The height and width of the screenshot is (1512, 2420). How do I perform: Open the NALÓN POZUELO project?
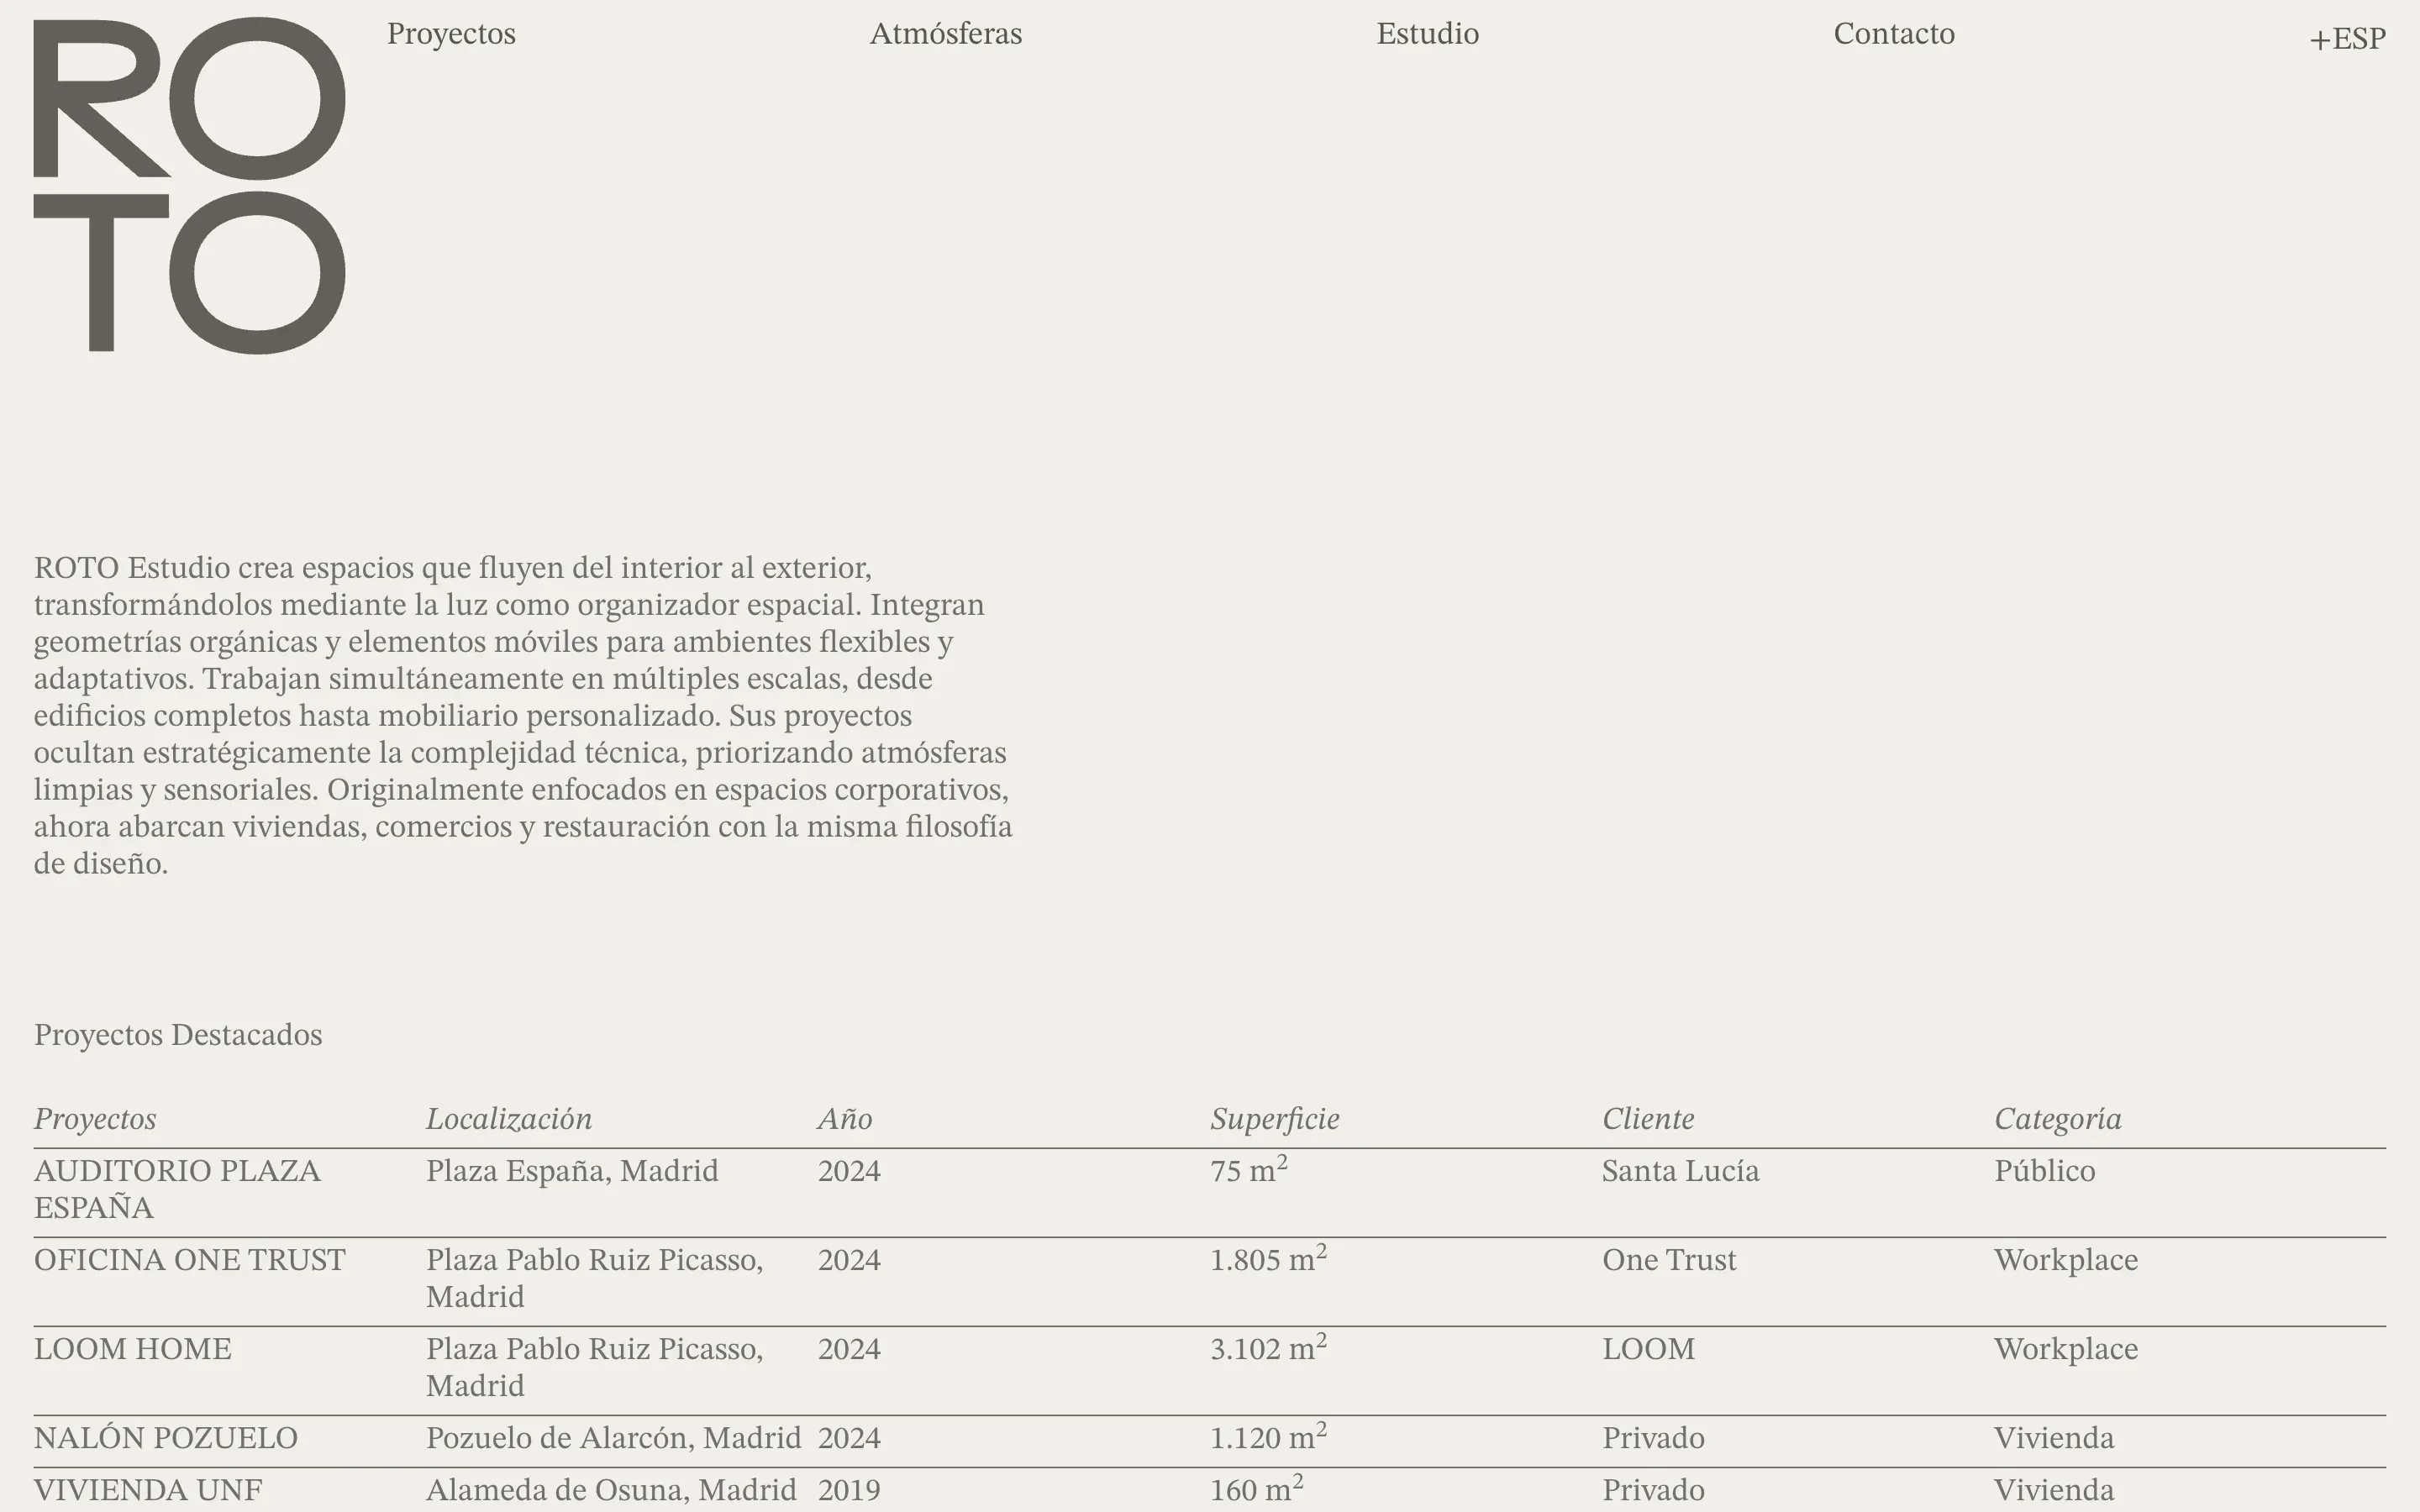(x=166, y=1438)
